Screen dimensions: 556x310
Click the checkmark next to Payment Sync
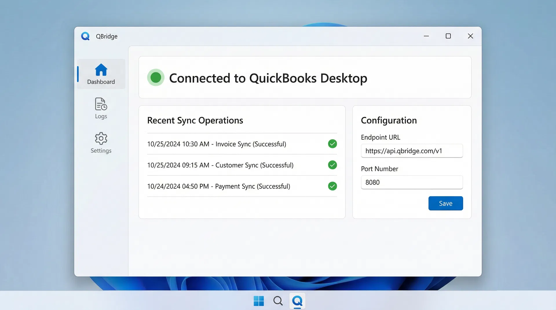point(332,186)
